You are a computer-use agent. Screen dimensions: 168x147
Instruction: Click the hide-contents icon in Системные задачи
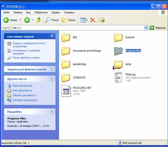pos(9,43)
